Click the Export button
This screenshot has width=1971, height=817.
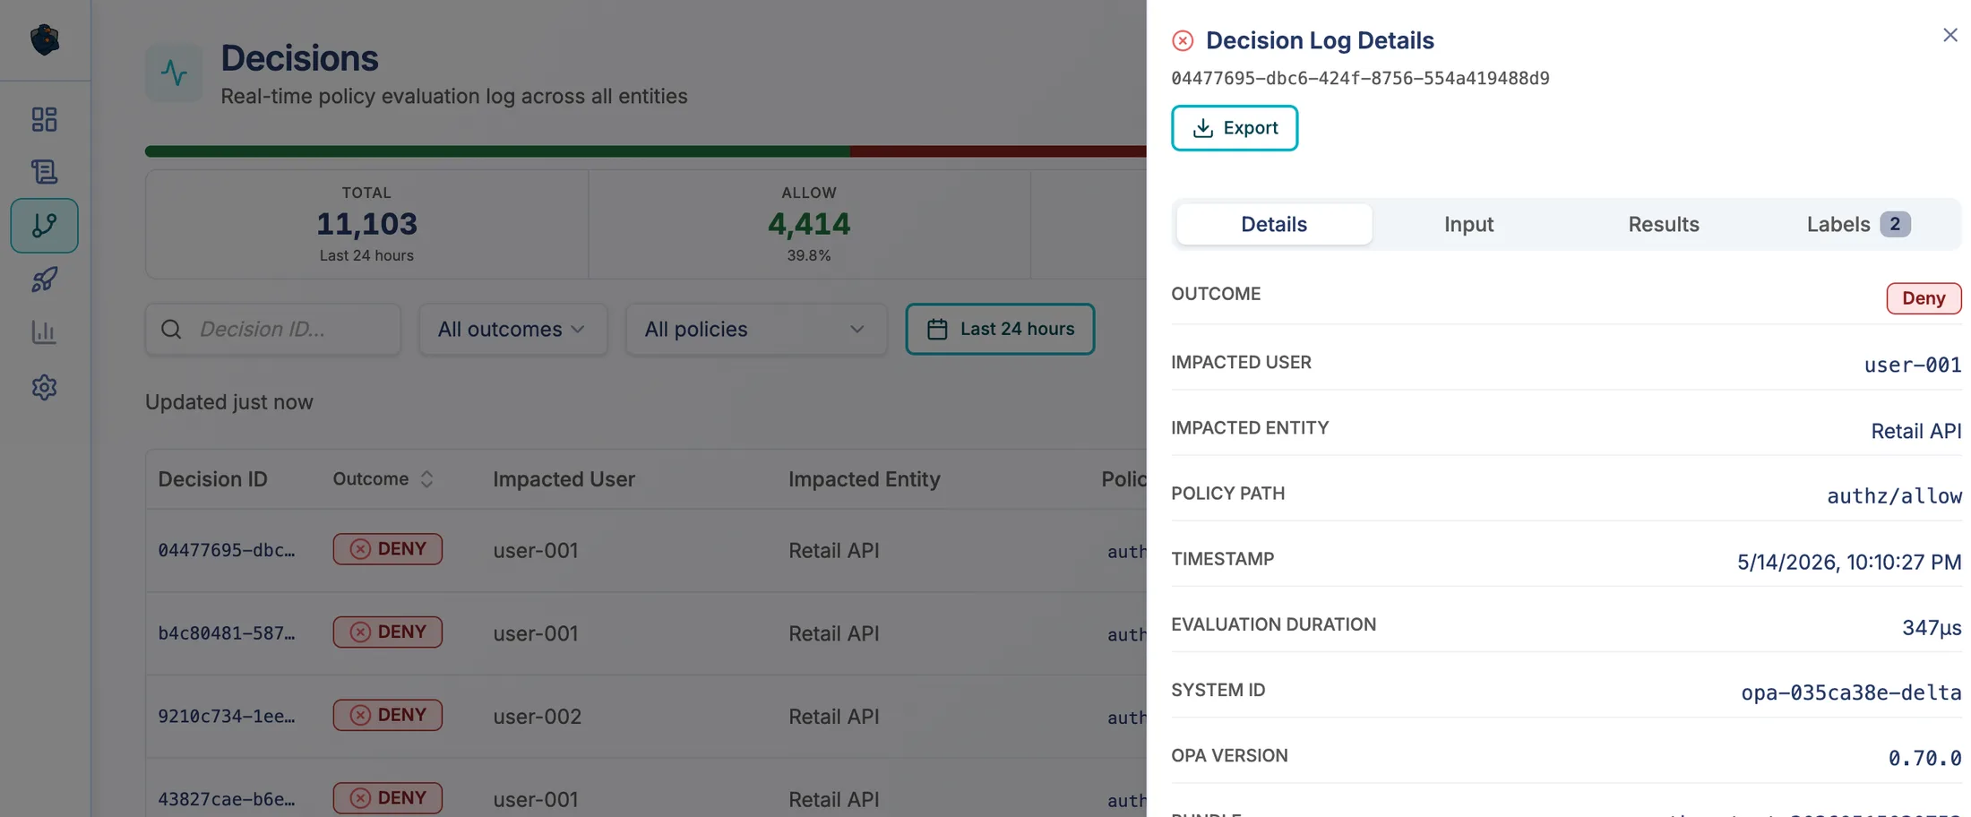click(x=1235, y=128)
